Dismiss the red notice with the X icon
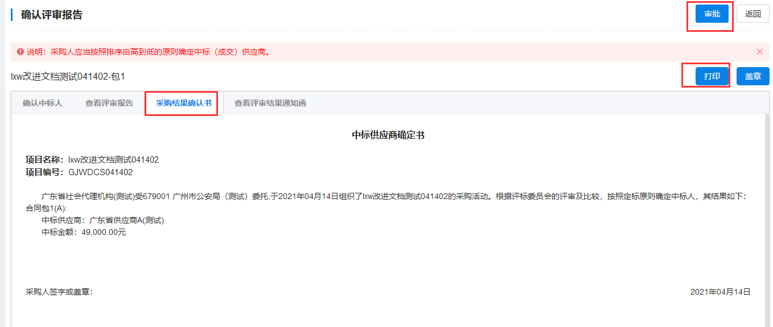773x327 pixels. coord(759,52)
